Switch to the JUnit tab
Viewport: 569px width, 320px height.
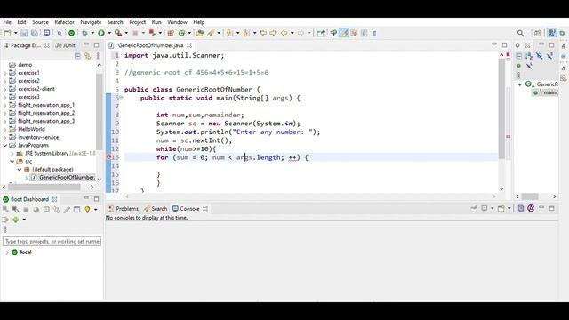(x=66, y=45)
